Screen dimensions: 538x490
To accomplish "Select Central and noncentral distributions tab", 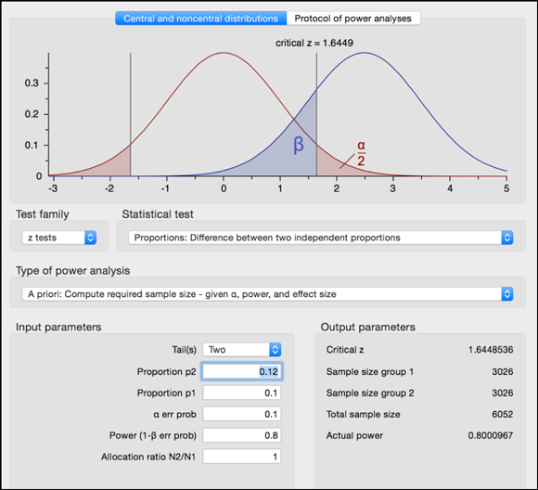I will (200, 19).
